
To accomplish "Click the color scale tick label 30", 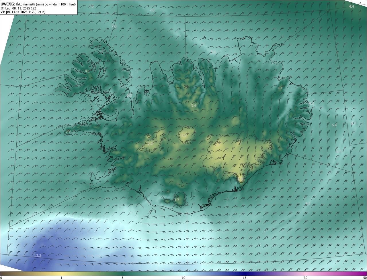I will coord(306,278).
